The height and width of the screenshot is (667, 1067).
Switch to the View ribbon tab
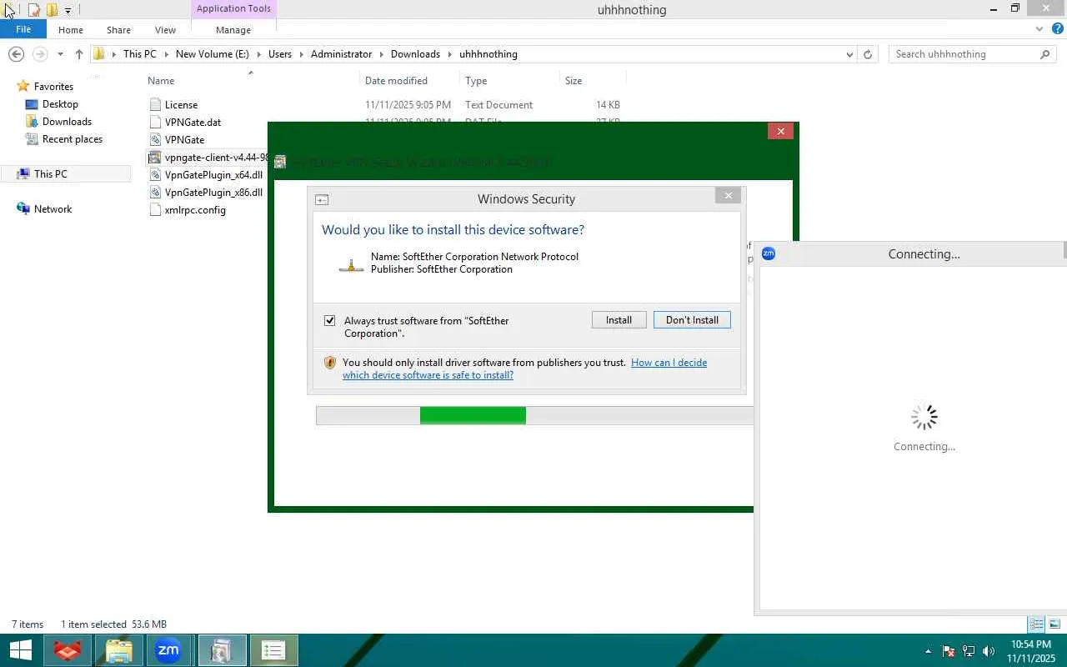coord(165,30)
